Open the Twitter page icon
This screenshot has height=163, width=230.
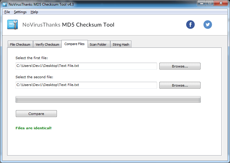click(x=208, y=24)
